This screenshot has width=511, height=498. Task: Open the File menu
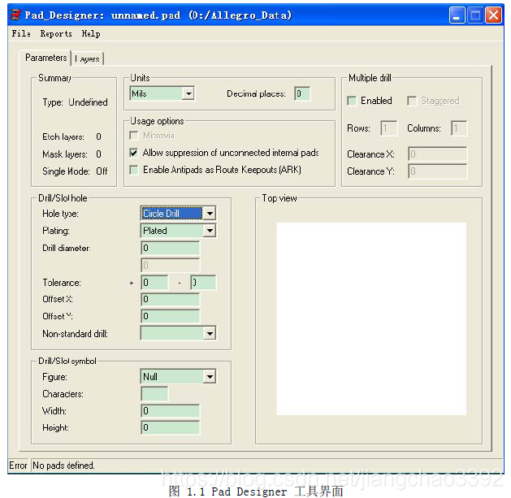click(21, 34)
